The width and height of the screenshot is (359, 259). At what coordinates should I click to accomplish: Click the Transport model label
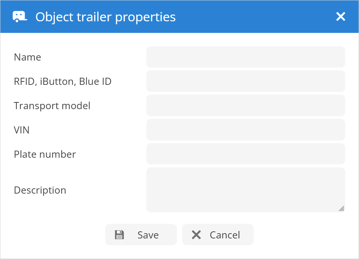pos(52,106)
